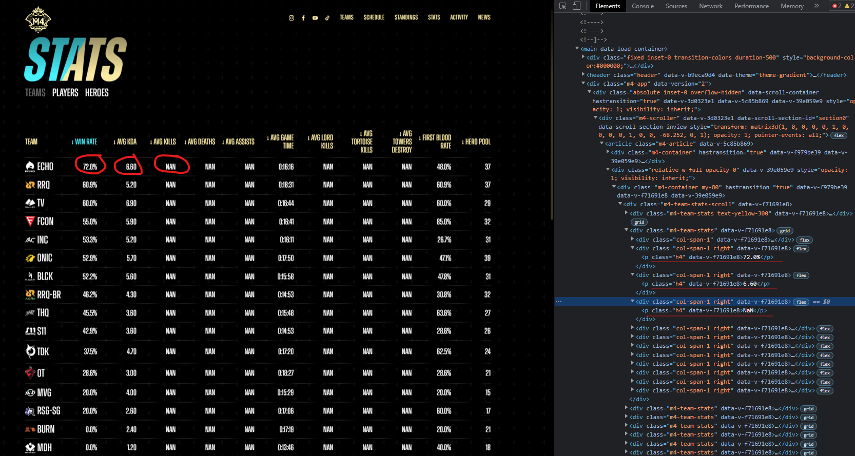Viewport: 855px width, 456px height.
Task: Open the SCHEDULE navigation link
Action: click(374, 17)
